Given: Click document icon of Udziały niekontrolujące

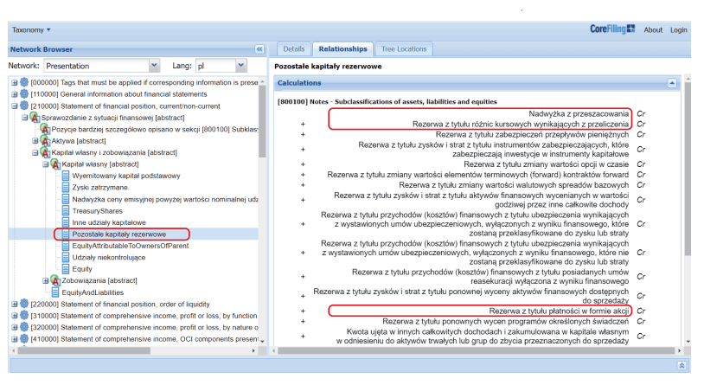Looking at the screenshot, I should point(66,258).
